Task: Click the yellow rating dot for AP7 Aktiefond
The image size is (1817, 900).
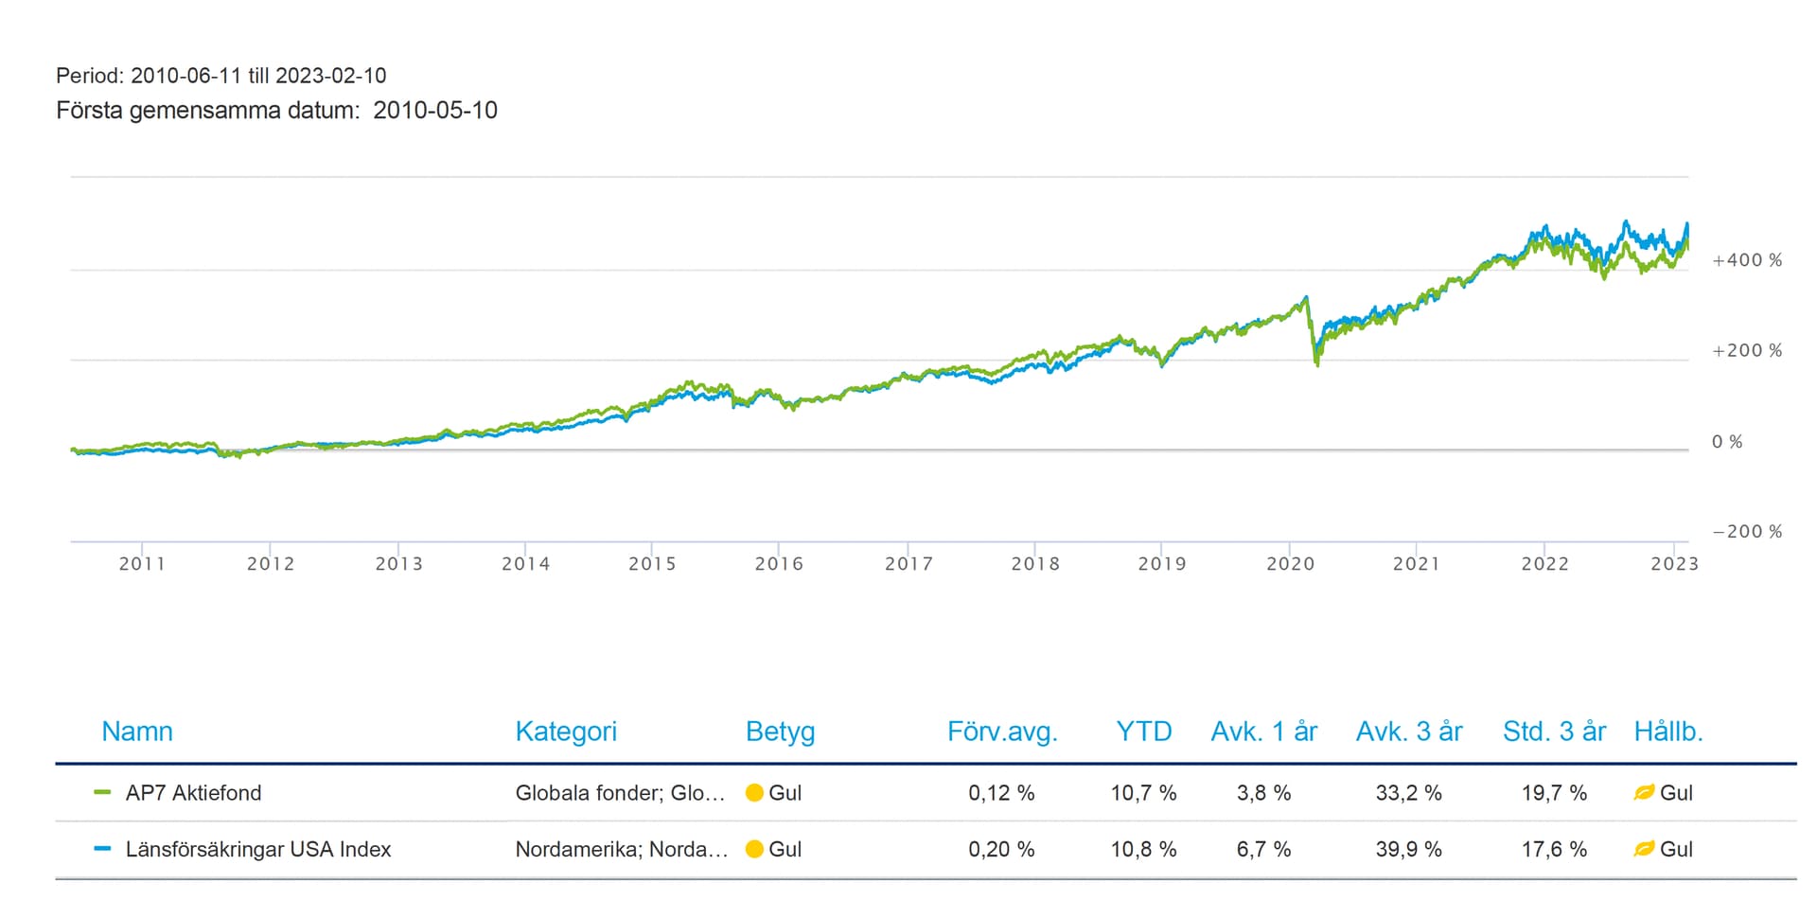Action: pos(754,793)
